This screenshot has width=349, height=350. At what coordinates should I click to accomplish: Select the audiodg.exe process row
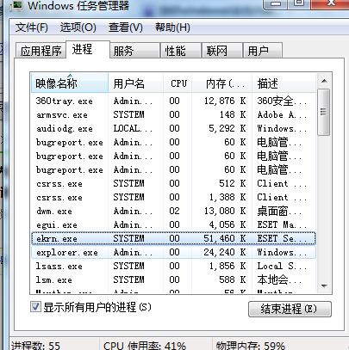tap(173, 128)
